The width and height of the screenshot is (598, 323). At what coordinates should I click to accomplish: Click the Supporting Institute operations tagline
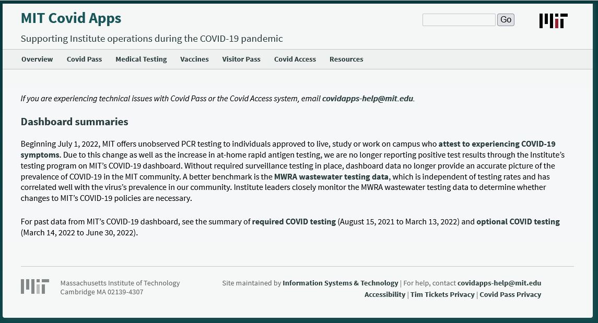point(152,39)
